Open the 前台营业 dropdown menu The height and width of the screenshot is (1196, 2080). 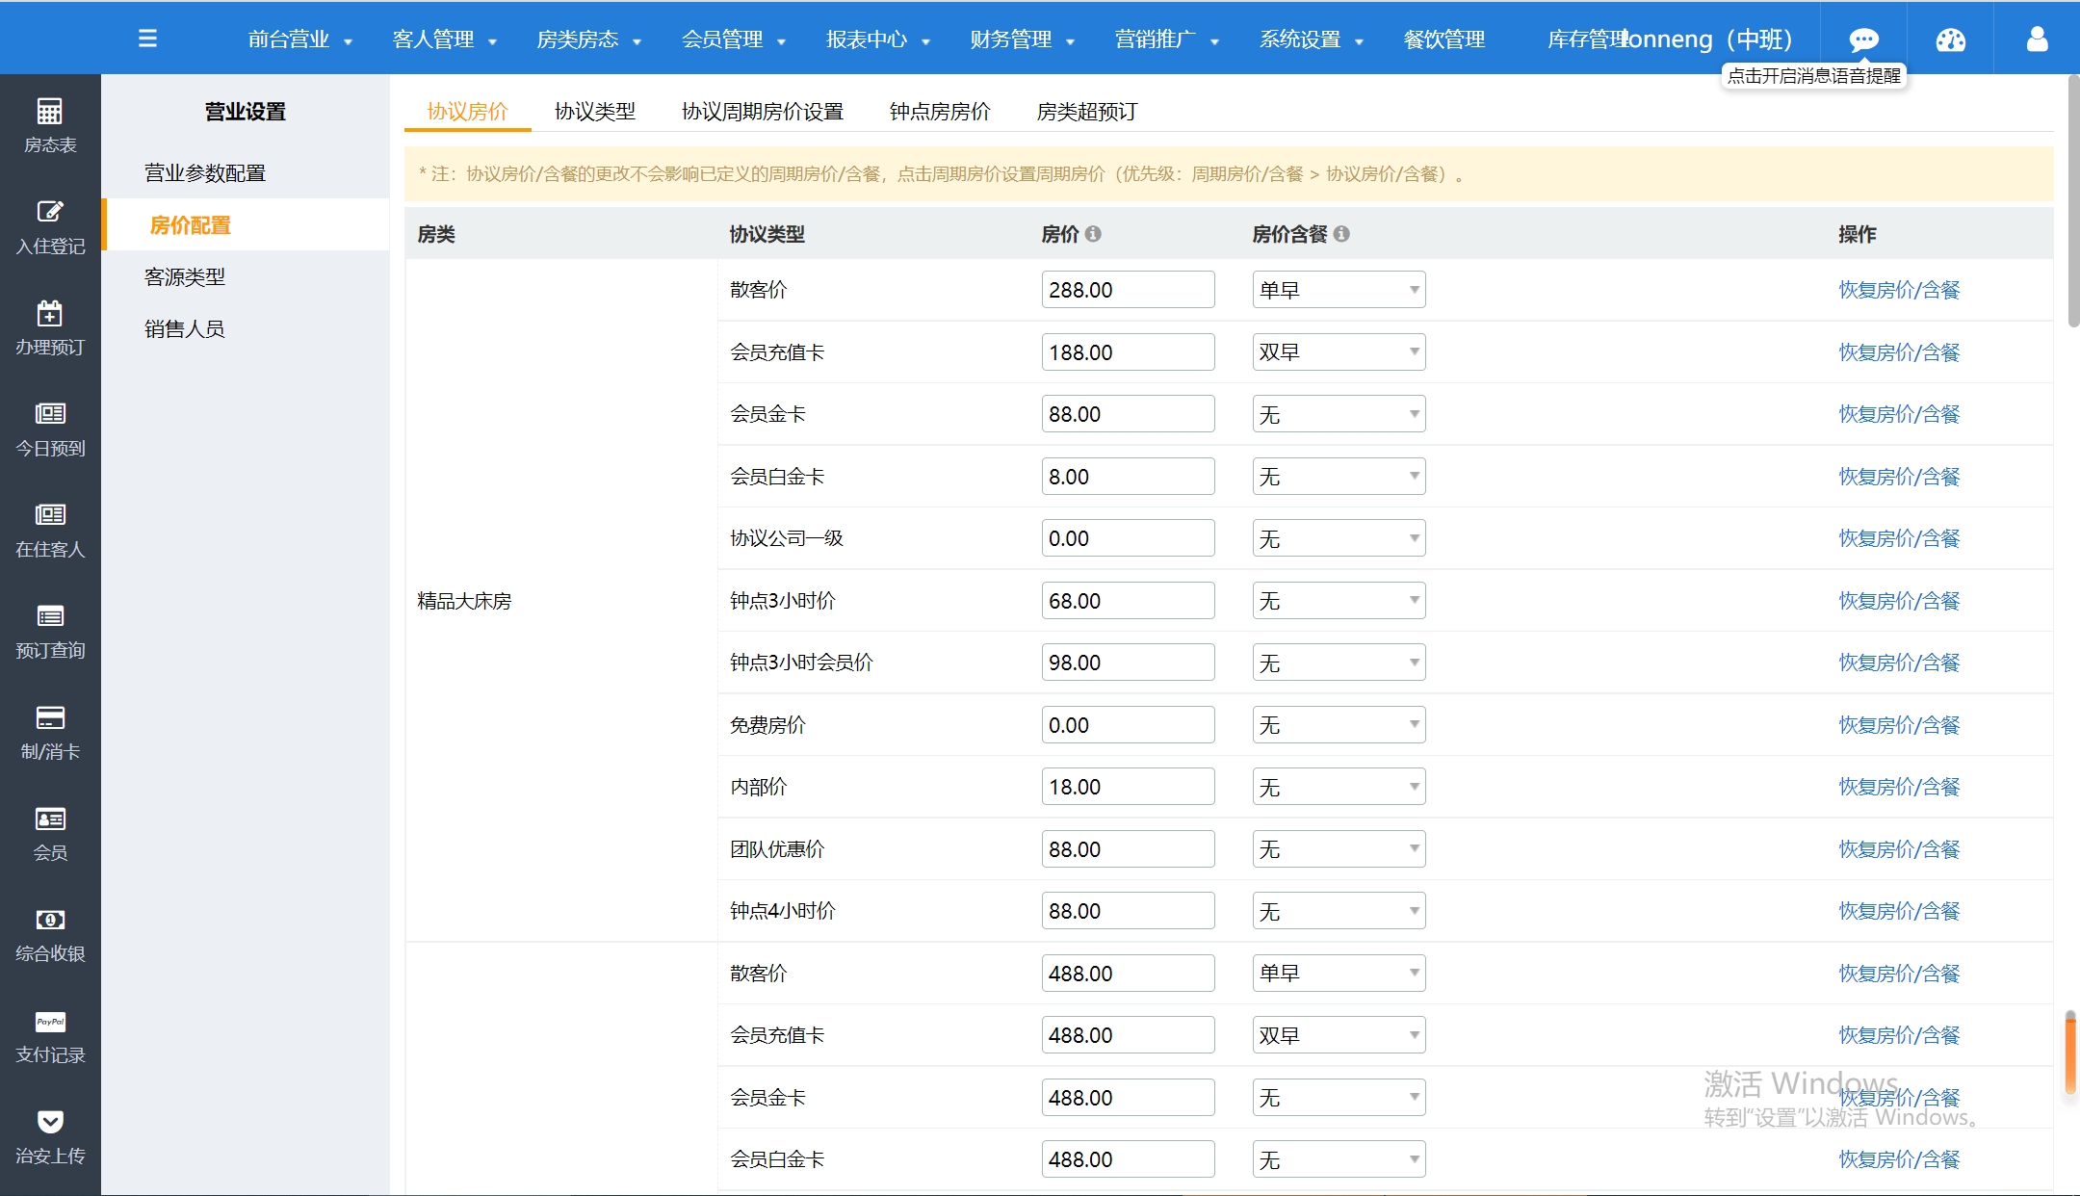click(299, 39)
